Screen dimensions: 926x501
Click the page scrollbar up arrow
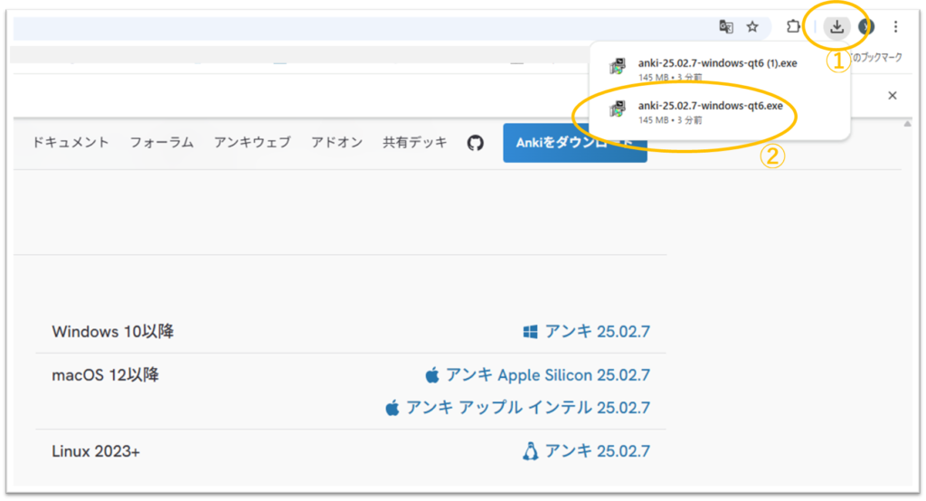click(x=907, y=124)
